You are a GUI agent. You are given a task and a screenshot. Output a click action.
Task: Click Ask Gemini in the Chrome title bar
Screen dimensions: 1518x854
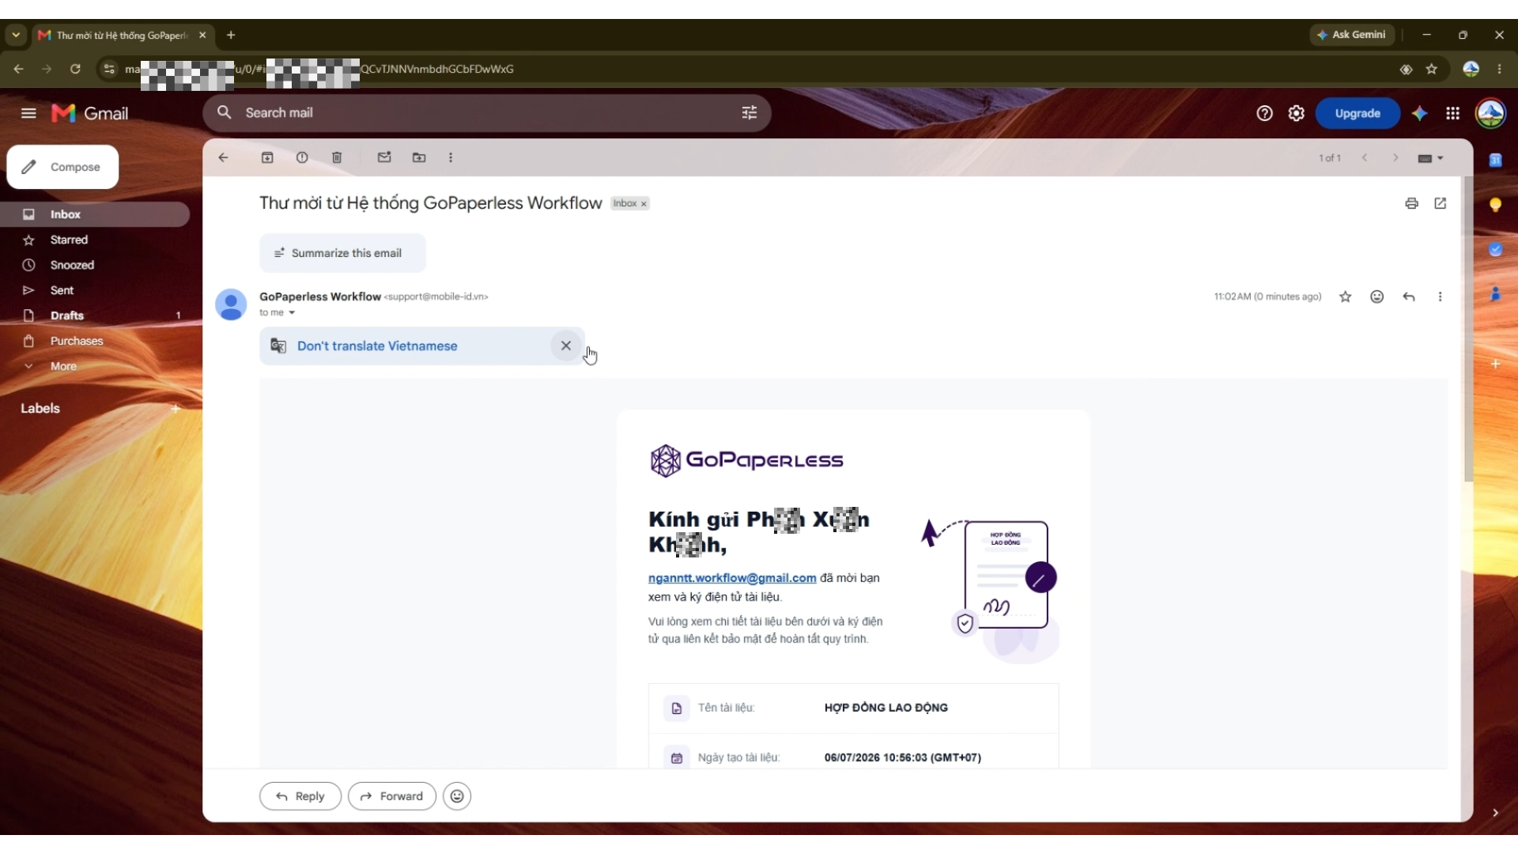(x=1351, y=35)
